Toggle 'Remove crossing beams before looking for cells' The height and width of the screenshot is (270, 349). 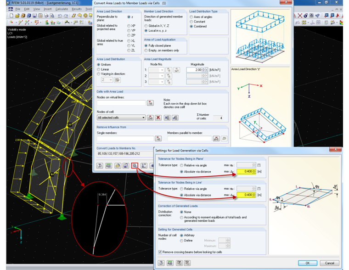(x=160, y=252)
